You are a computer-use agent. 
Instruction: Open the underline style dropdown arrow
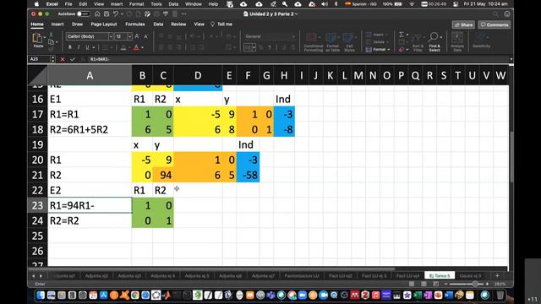(x=93, y=47)
